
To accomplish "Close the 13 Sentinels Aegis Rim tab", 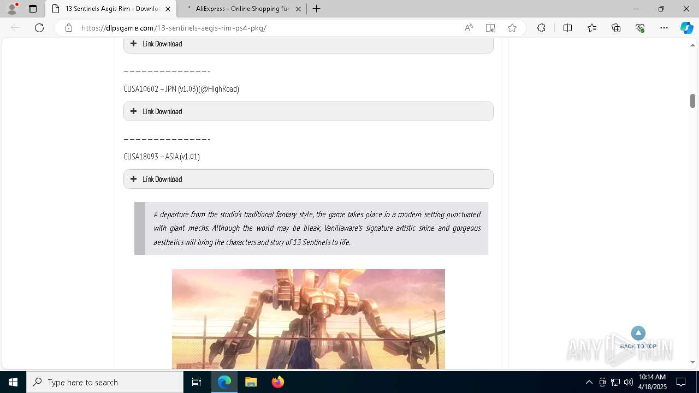I will 168,9.
